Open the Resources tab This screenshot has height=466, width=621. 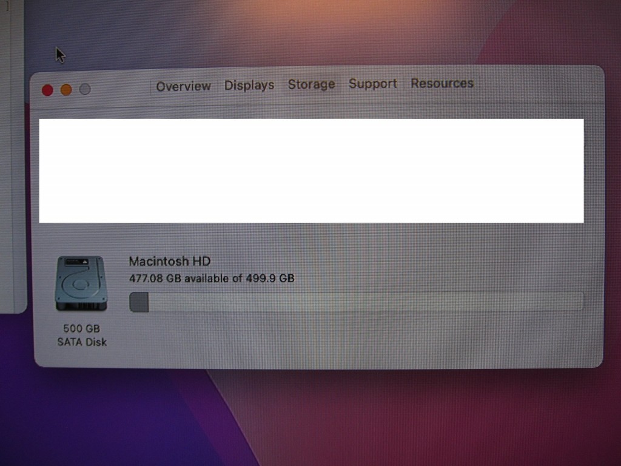pos(442,83)
